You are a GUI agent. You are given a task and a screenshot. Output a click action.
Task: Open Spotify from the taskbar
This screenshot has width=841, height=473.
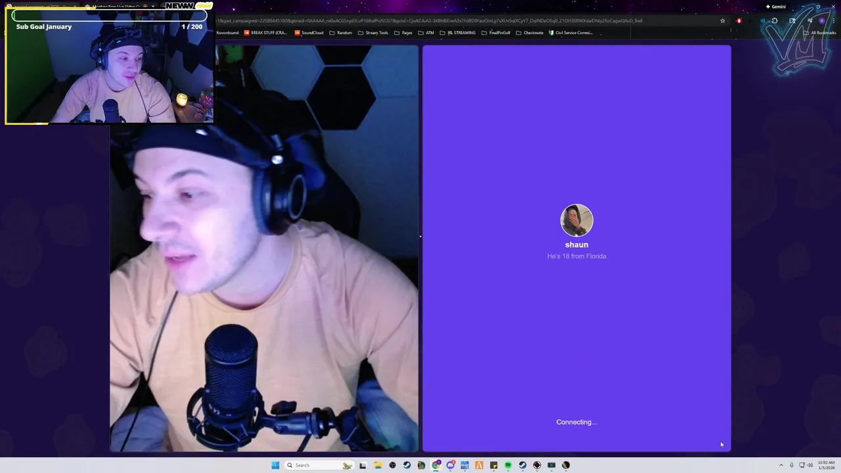(508, 465)
